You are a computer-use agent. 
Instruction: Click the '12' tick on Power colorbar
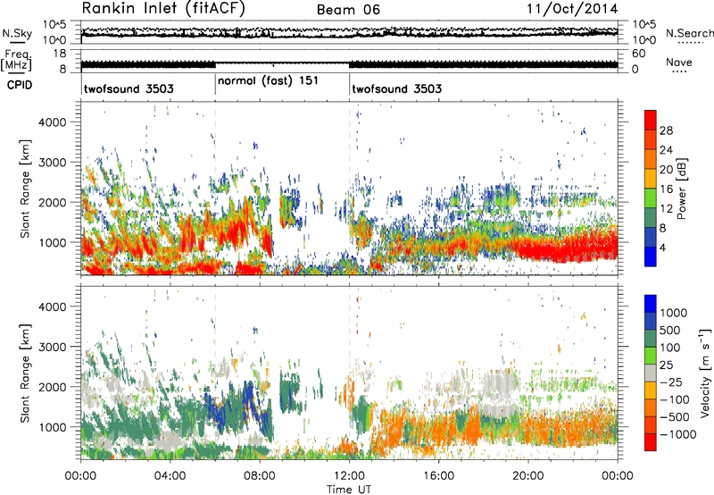click(x=666, y=209)
